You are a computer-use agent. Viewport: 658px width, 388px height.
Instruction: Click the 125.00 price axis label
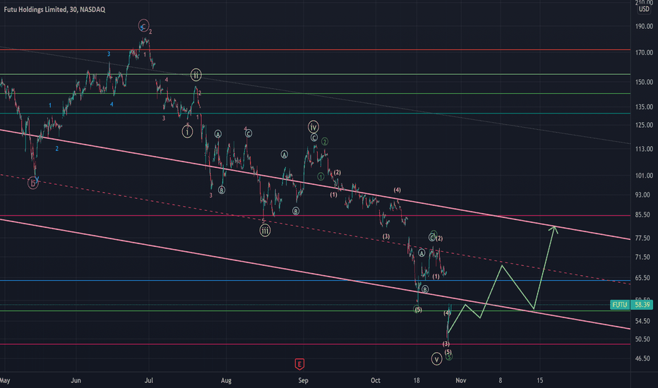pos(644,125)
